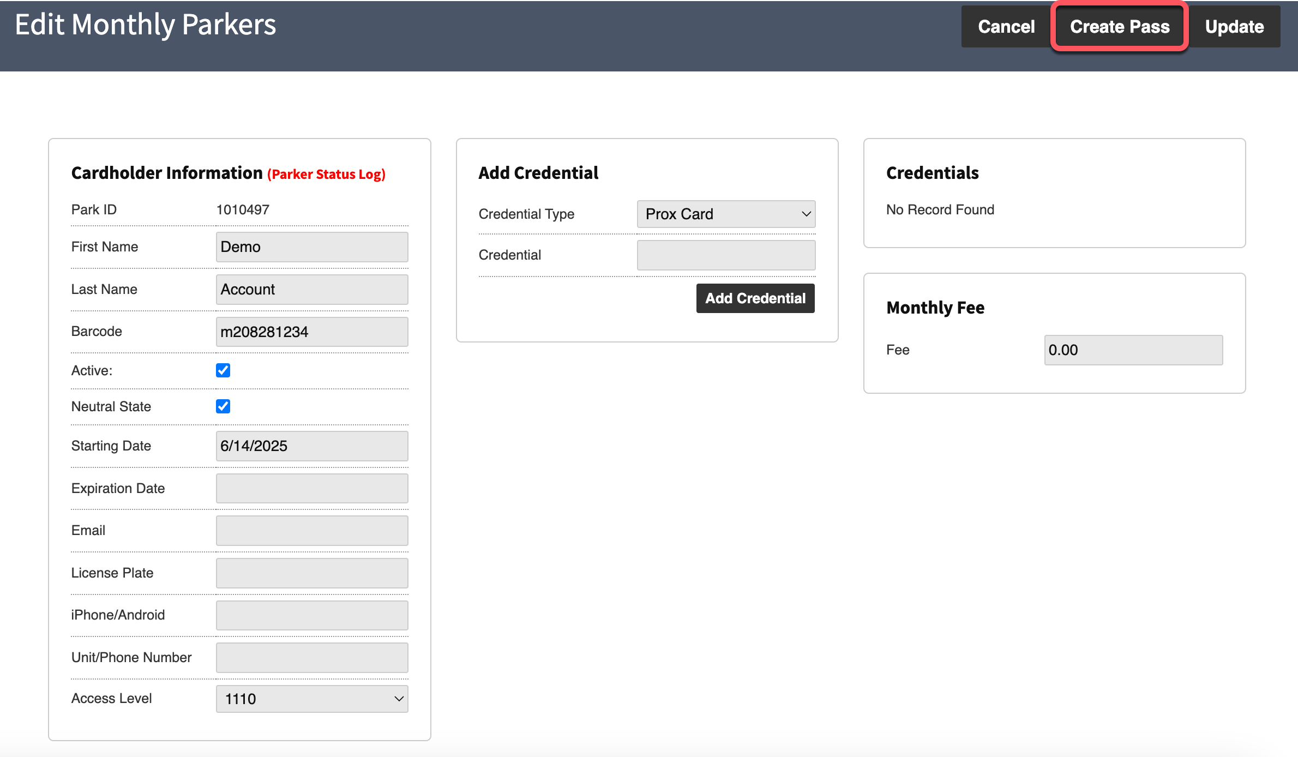Click the empty Expiration Date field

click(x=312, y=488)
